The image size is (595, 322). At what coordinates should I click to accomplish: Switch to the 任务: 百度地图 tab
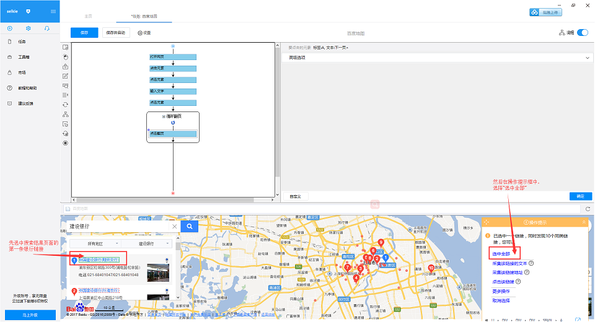144,16
